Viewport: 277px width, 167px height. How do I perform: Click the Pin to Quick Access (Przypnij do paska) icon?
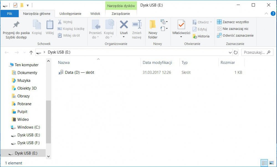click(16, 25)
